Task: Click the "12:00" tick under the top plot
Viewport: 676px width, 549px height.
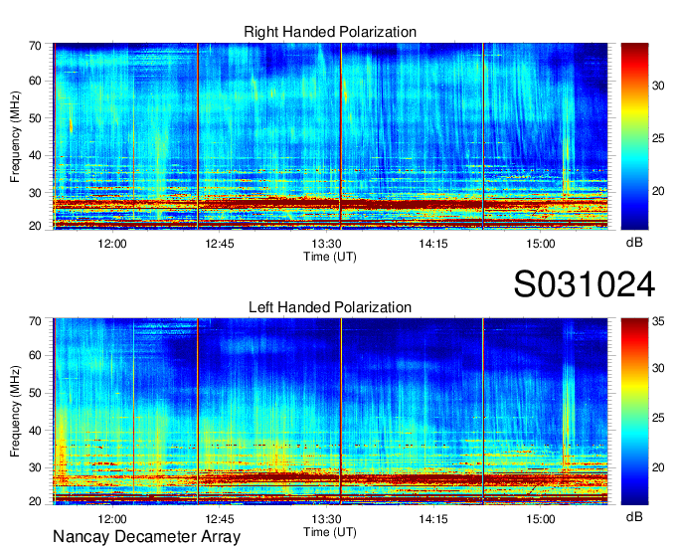Action: pyautogui.click(x=112, y=244)
